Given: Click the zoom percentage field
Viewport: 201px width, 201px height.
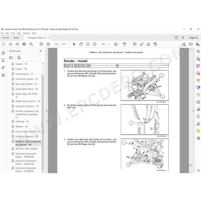Looking at the screenshot, I should (103, 44).
